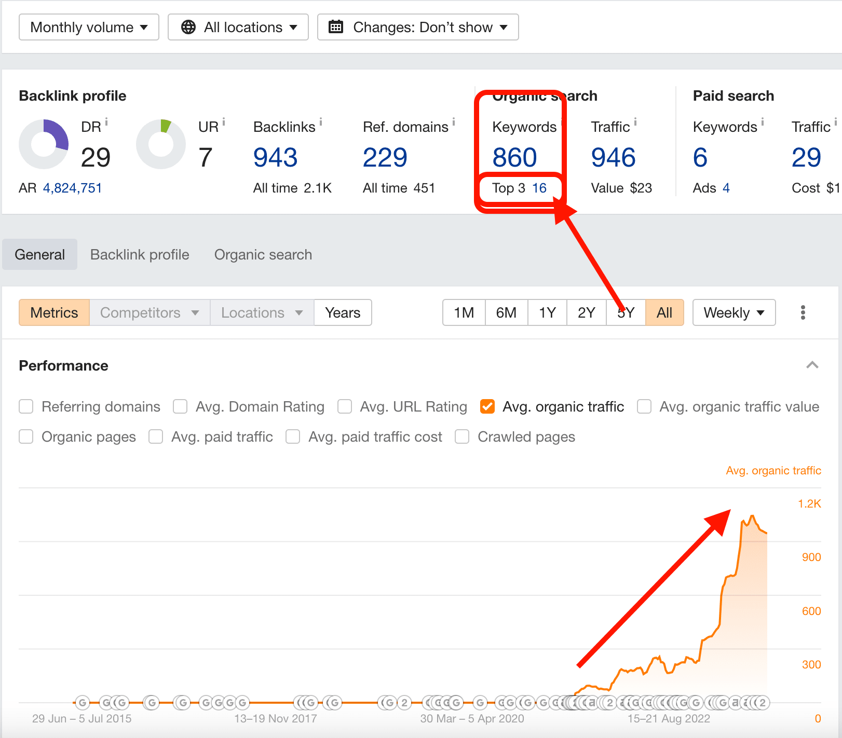Set chart range to 5Y

click(x=626, y=312)
